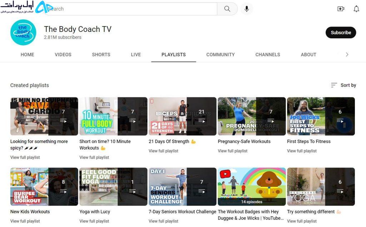The width and height of the screenshot is (366, 227).
Task: Click playlist icon on First Steps Fitness thumbnail
Action: coord(340,121)
